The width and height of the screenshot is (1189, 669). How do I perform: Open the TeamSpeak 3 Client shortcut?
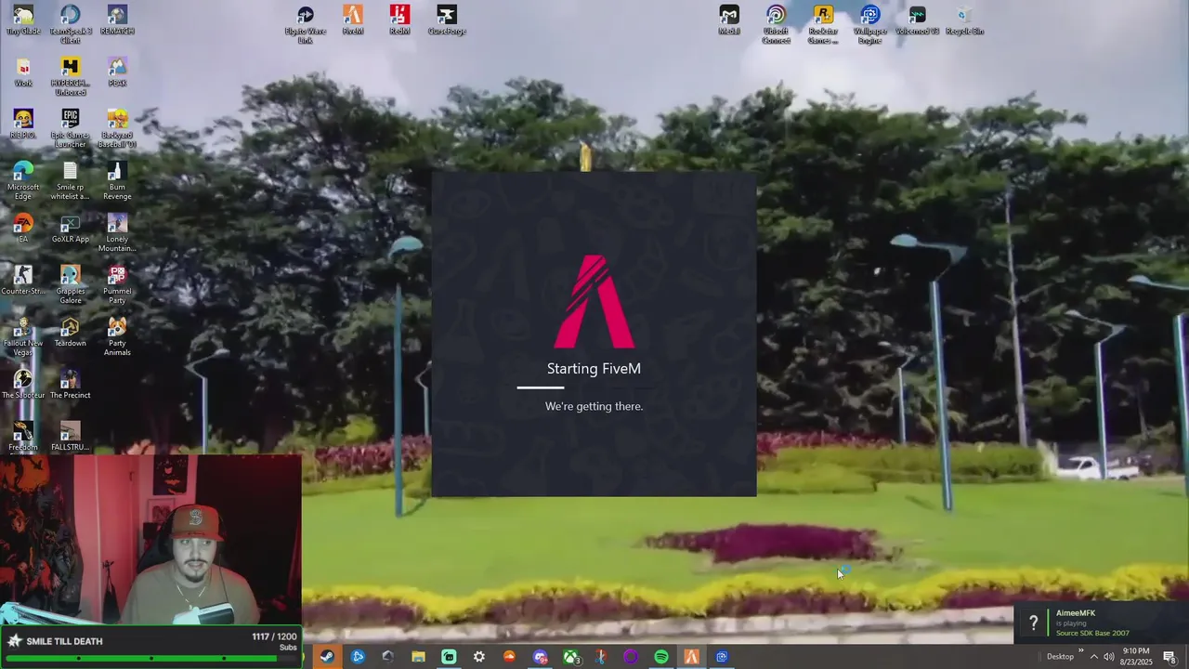pos(71,24)
